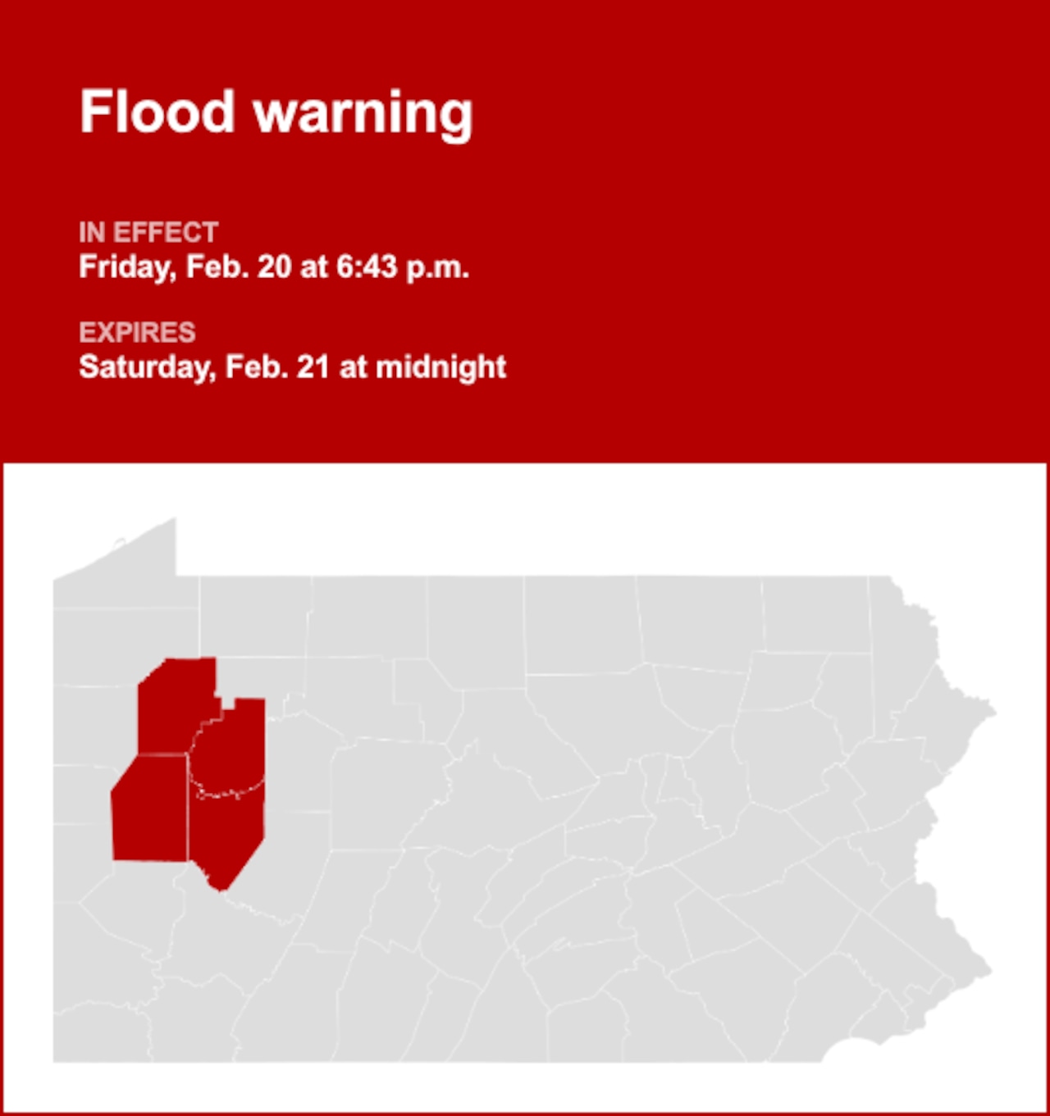Select the "IN EFFECT" label

point(148,233)
